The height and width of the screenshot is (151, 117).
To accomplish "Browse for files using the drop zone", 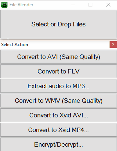I will tap(58, 24).
